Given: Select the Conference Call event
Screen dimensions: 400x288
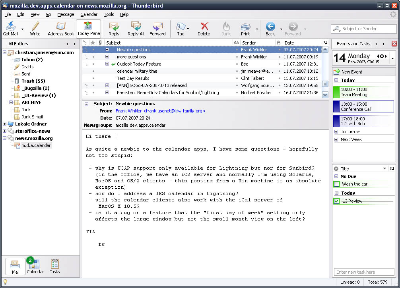Looking at the screenshot, I should pyautogui.click(x=363, y=106).
